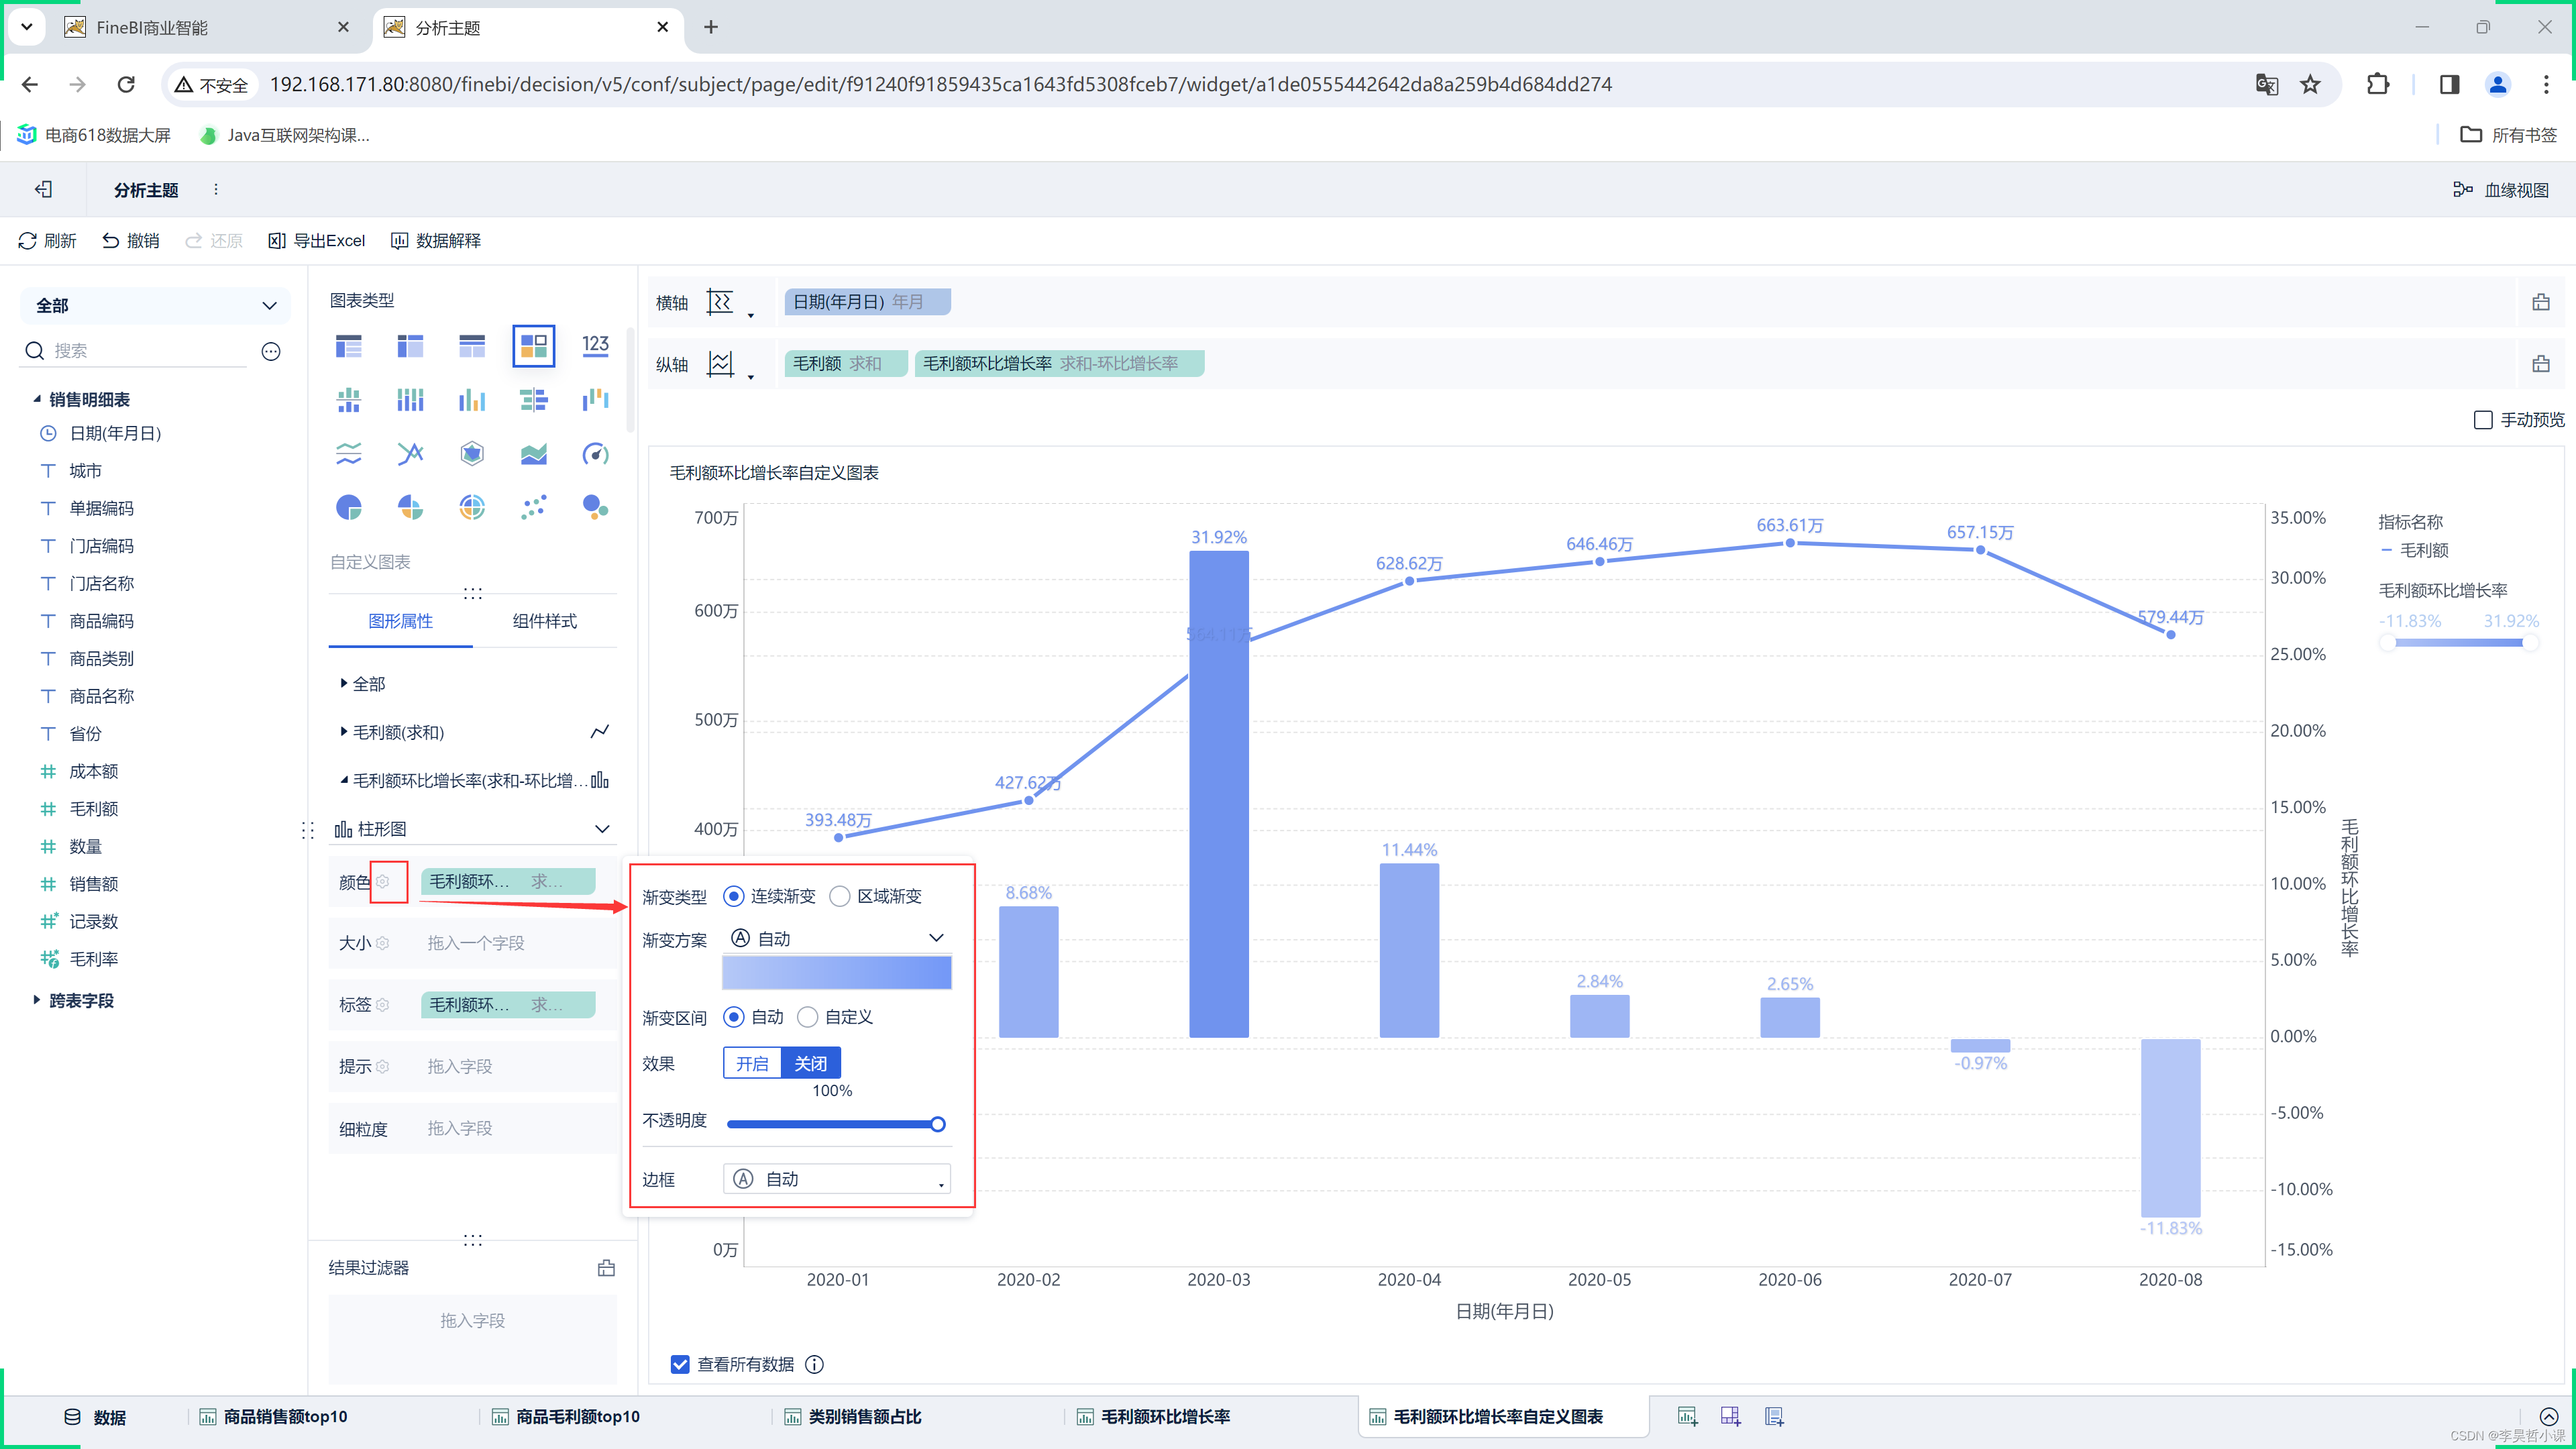Select the custom chart type icon
This screenshot has width=2576, height=1449.
[533, 346]
